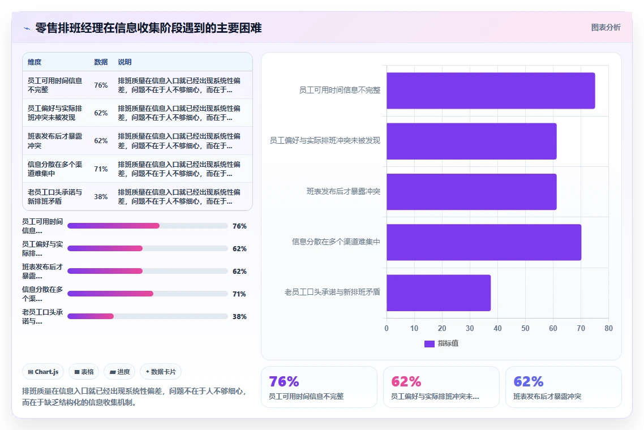
Task: Click the title 零售排班经理在信息收集阶段遇到的主要困难
Action: coord(148,28)
